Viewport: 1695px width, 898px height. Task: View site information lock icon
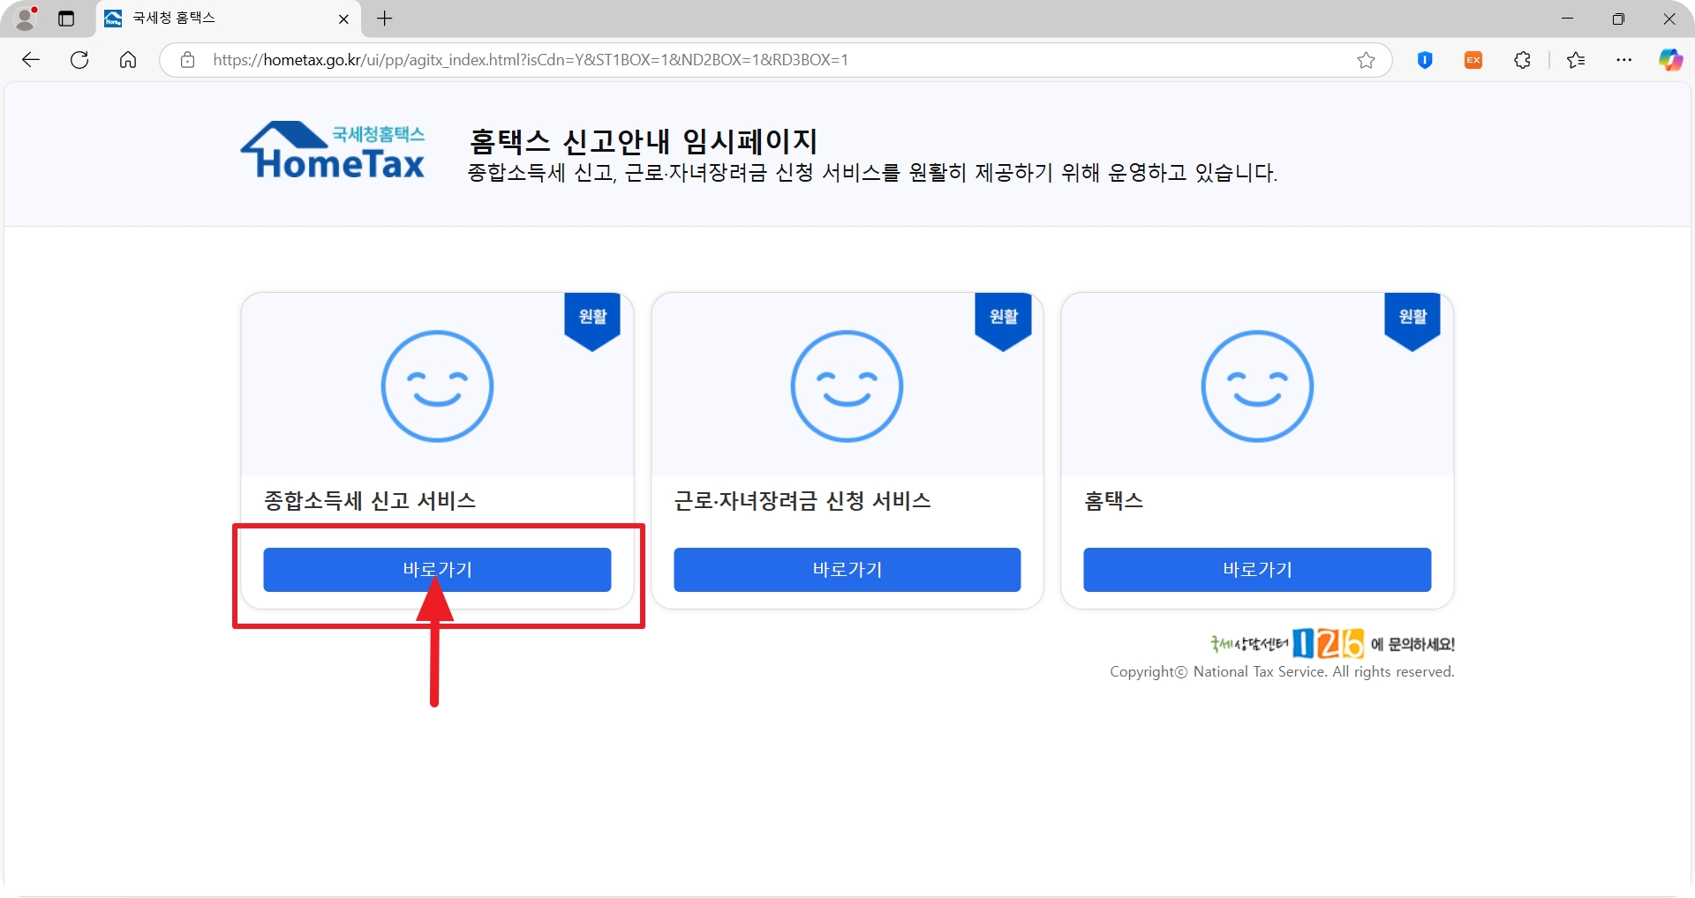[x=187, y=60]
